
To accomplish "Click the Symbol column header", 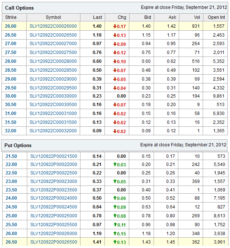I will [x=53, y=17].
